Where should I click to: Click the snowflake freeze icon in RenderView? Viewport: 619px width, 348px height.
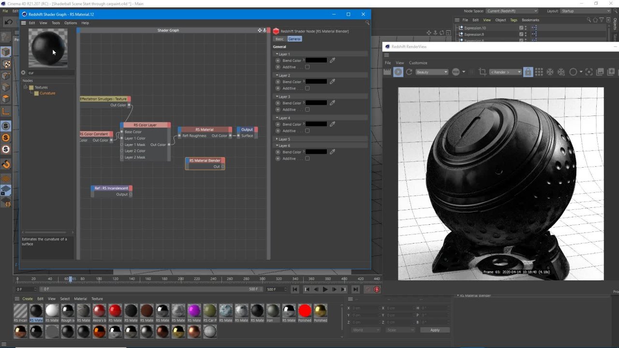point(550,72)
